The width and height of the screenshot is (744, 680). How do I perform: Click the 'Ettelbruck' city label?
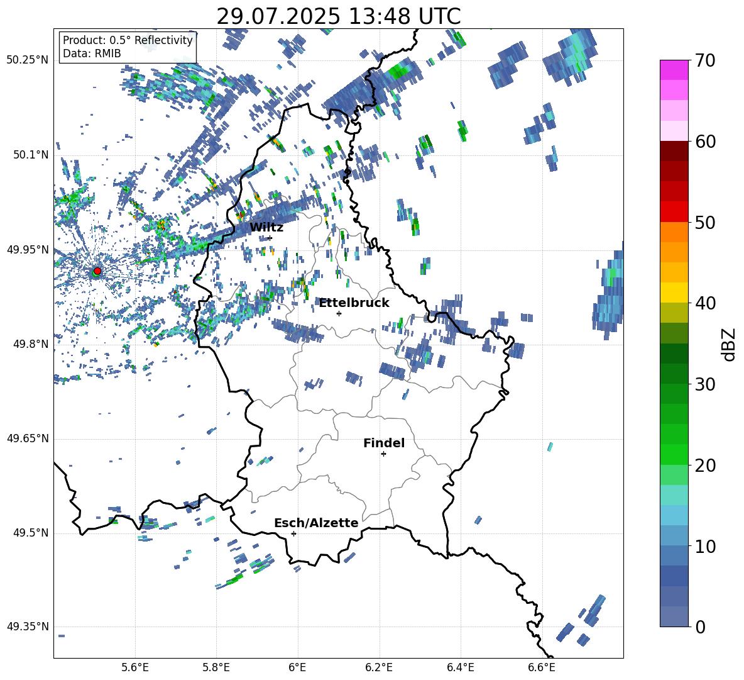click(x=354, y=303)
